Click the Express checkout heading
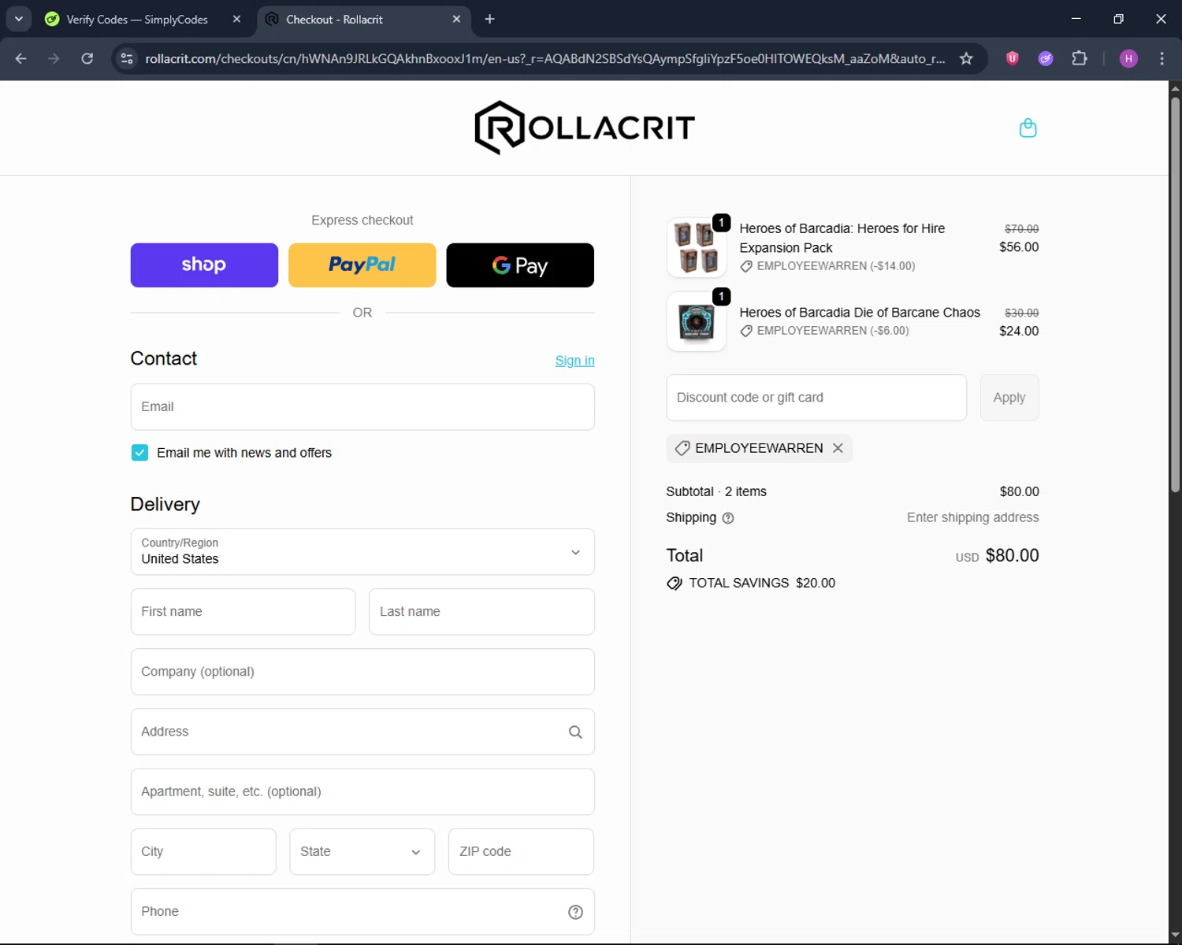Screen dimensions: 1182x945 [x=362, y=220]
